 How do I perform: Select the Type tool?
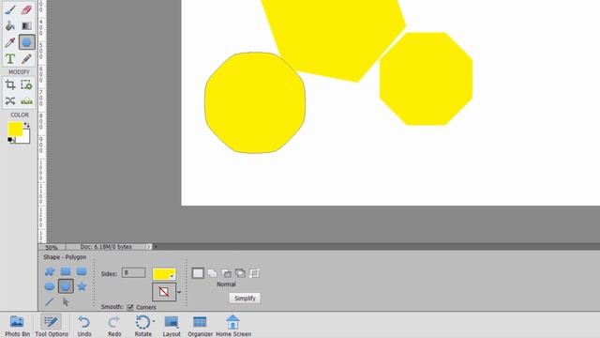[10, 58]
